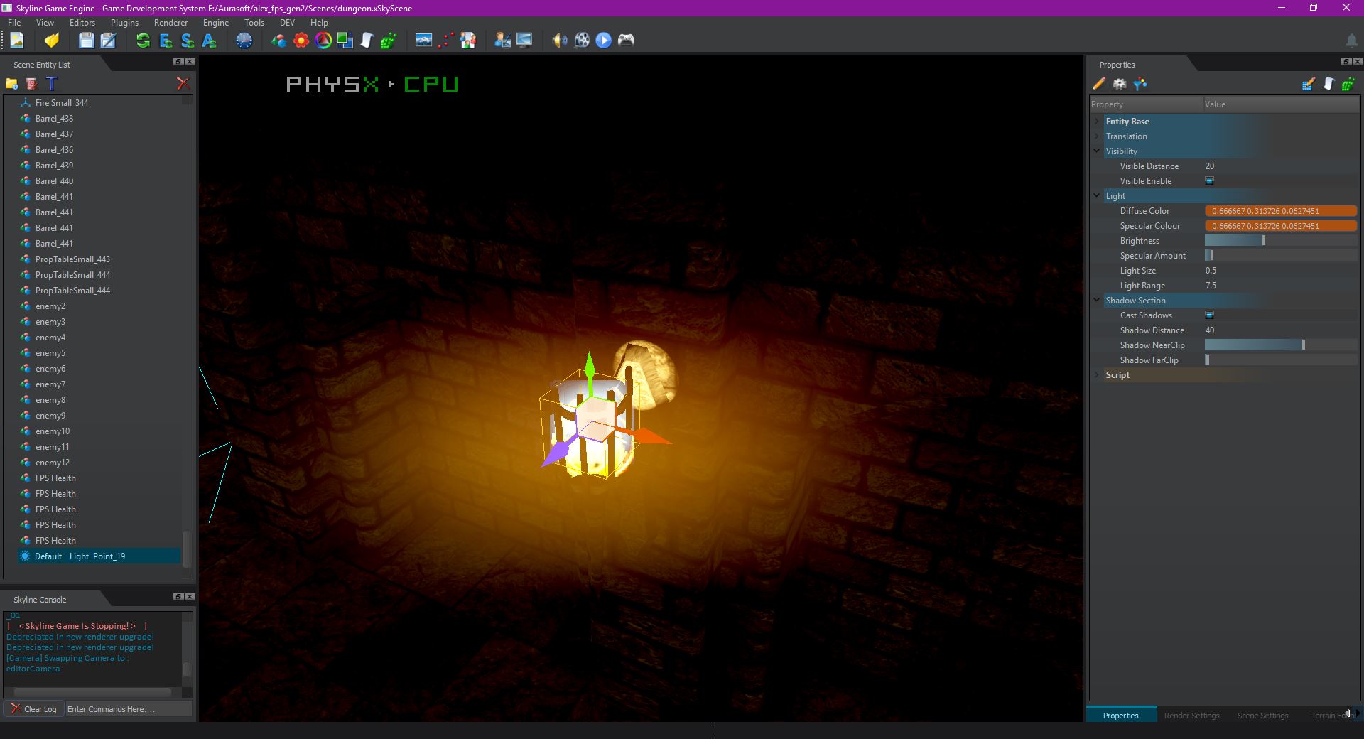1364x739 pixels.
Task: Click the person with pencil icon
Action: tap(503, 41)
